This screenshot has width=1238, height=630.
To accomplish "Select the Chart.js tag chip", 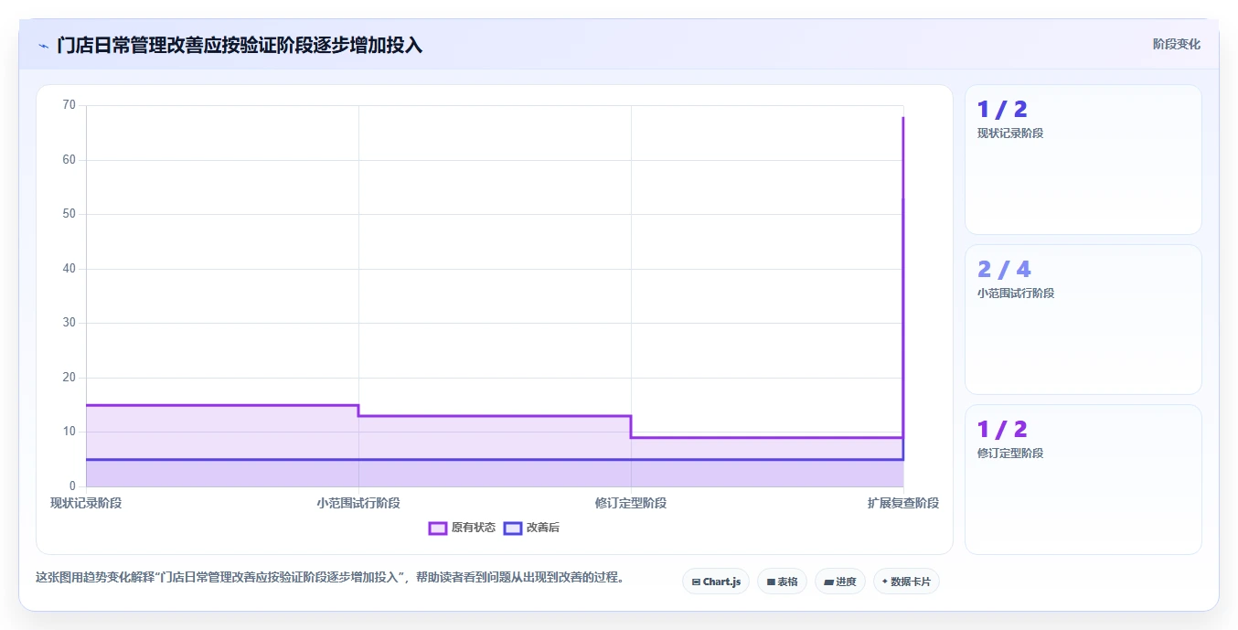I will [716, 582].
